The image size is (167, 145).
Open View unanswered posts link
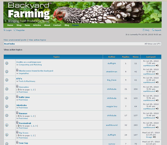click(x=15, y=40)
